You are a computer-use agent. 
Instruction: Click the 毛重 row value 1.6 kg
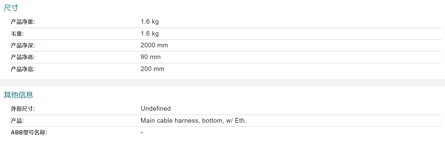tap(150, 34)
